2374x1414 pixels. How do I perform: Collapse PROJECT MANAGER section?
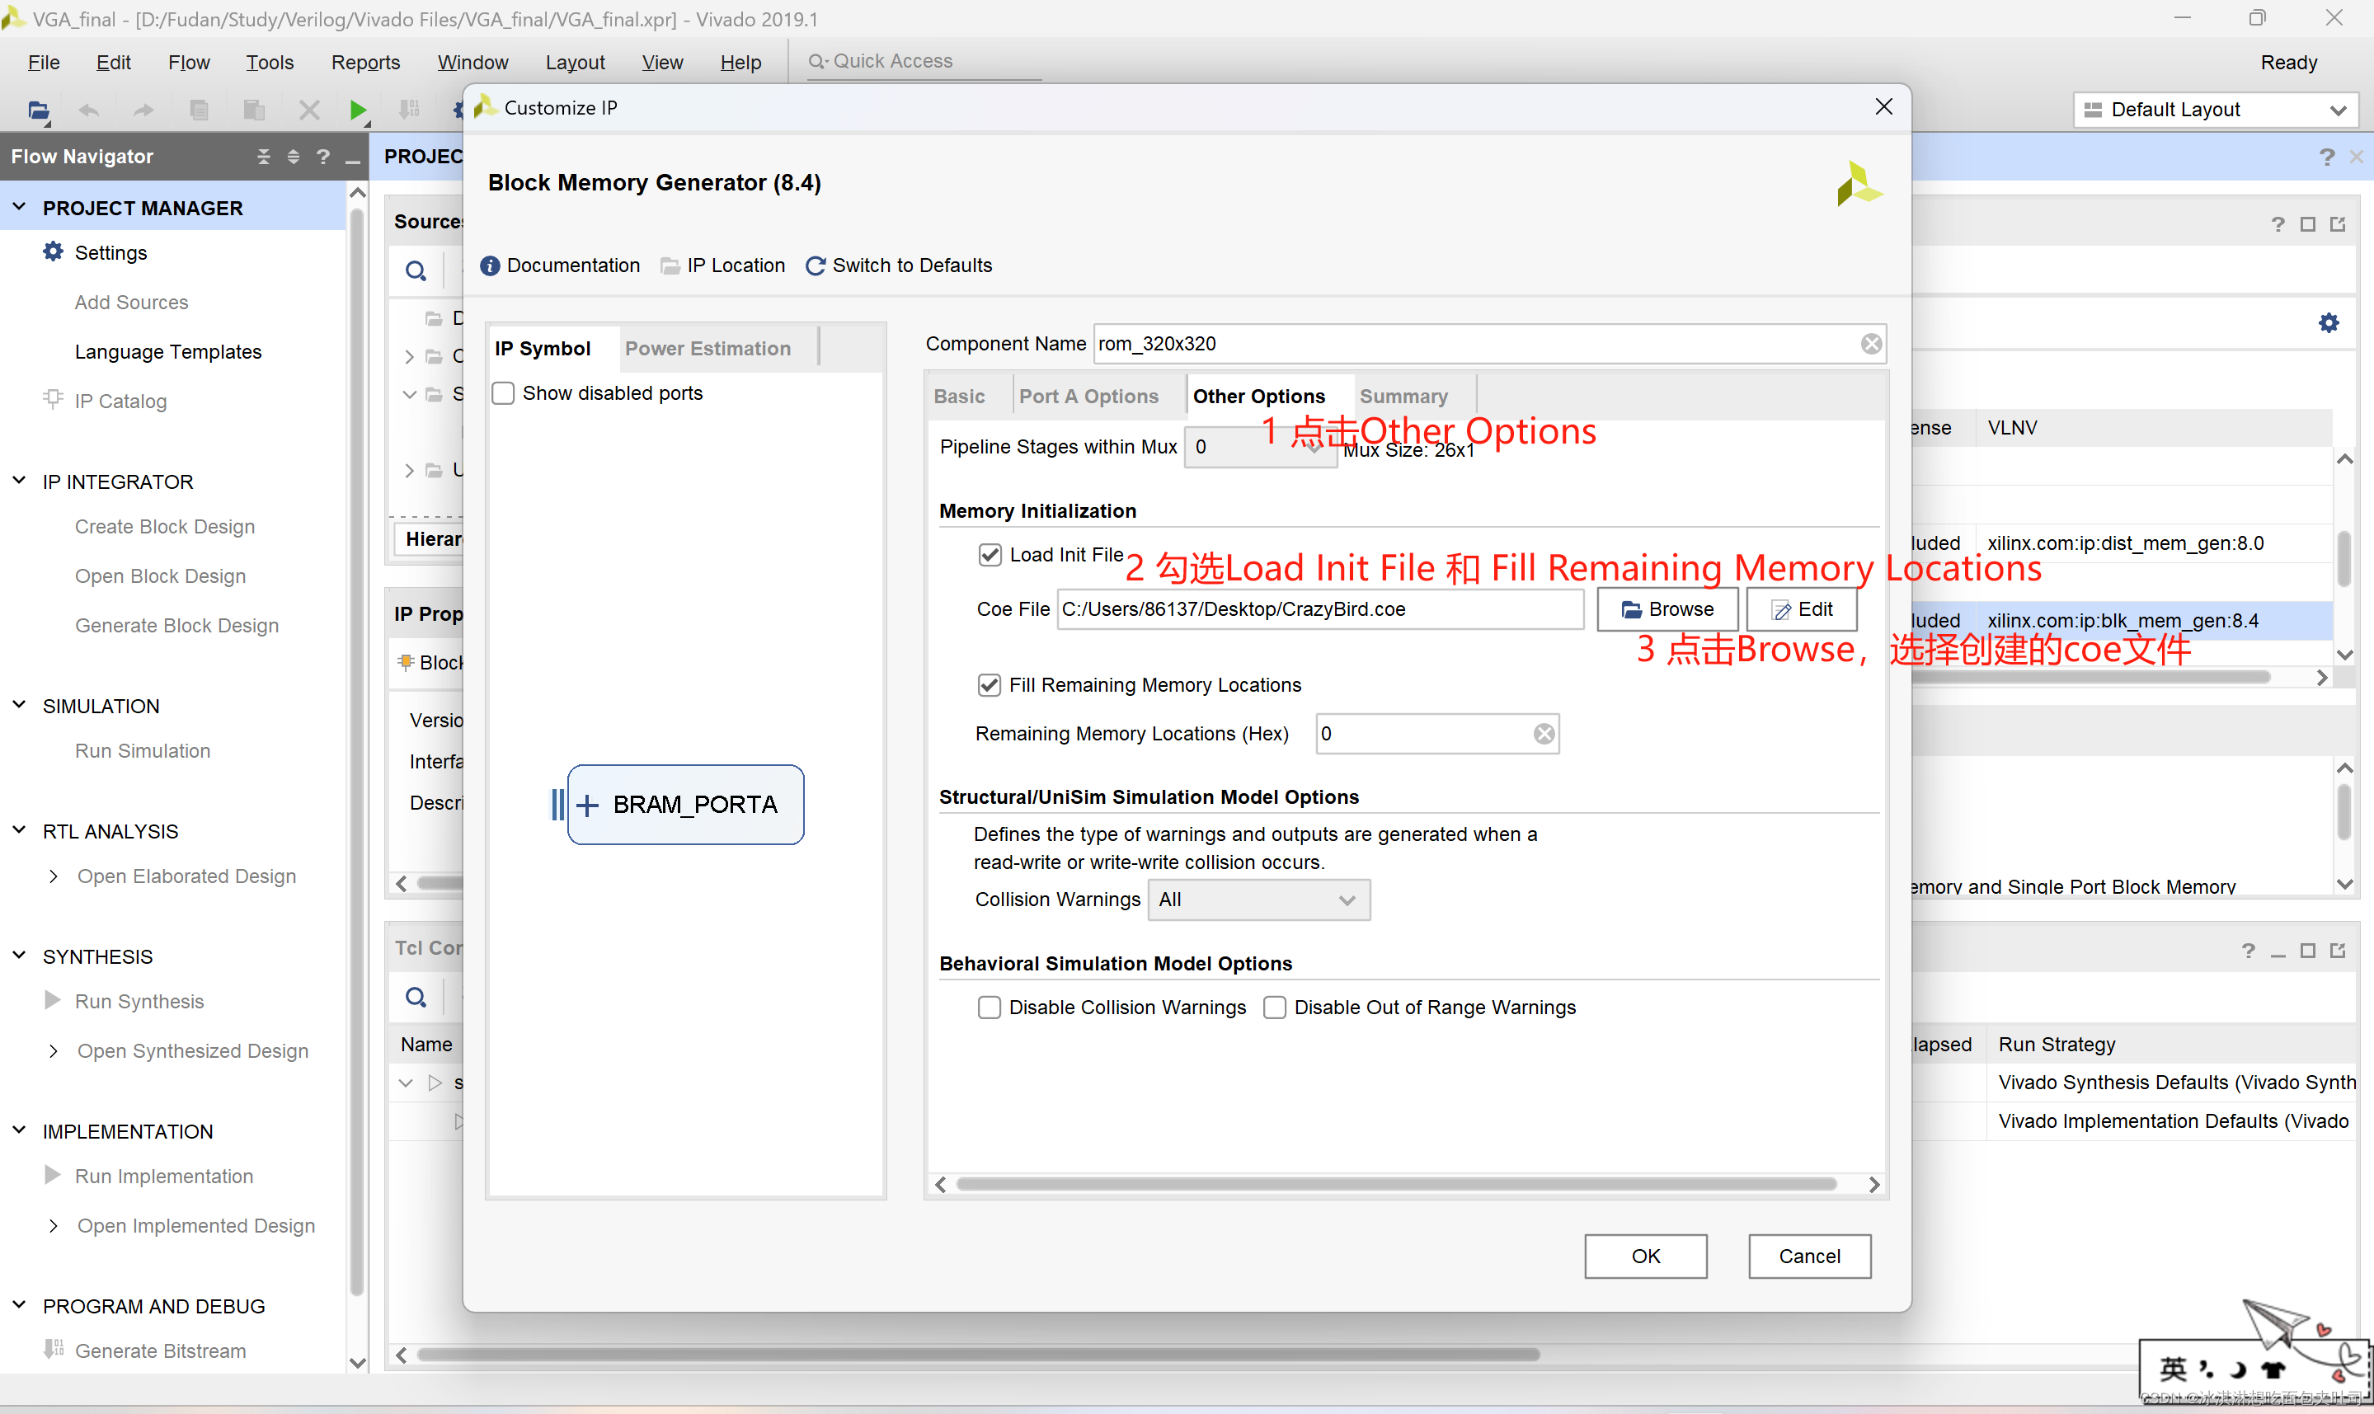(19, 207)
